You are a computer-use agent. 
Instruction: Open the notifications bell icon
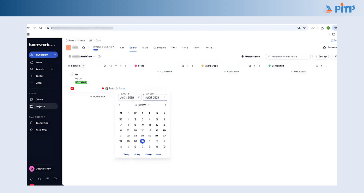[x=32, y=179]
